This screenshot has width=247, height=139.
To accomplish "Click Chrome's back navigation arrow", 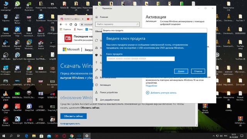I will pos(61,24).
